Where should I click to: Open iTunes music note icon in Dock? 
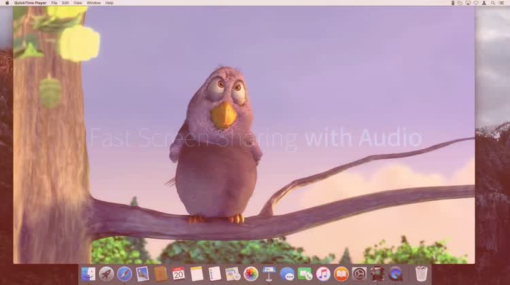(323, 274)
